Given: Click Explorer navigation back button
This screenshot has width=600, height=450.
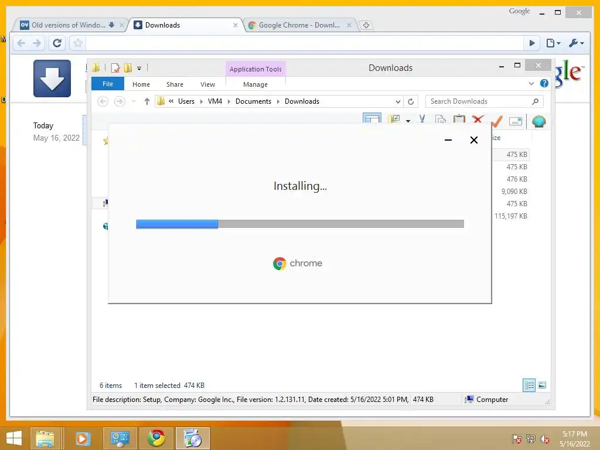Looking at the screenshot, I should [103, 101].
